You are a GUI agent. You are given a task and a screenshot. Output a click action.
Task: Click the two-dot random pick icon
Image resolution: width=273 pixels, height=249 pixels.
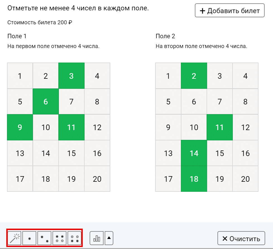(44, 238)
